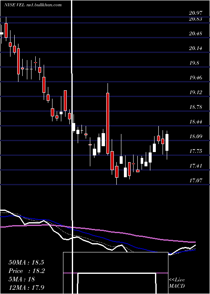Click the 20.48 price level label
This screenshot has height=294, width=210.
pyautogui.click(x=196, y=34)
